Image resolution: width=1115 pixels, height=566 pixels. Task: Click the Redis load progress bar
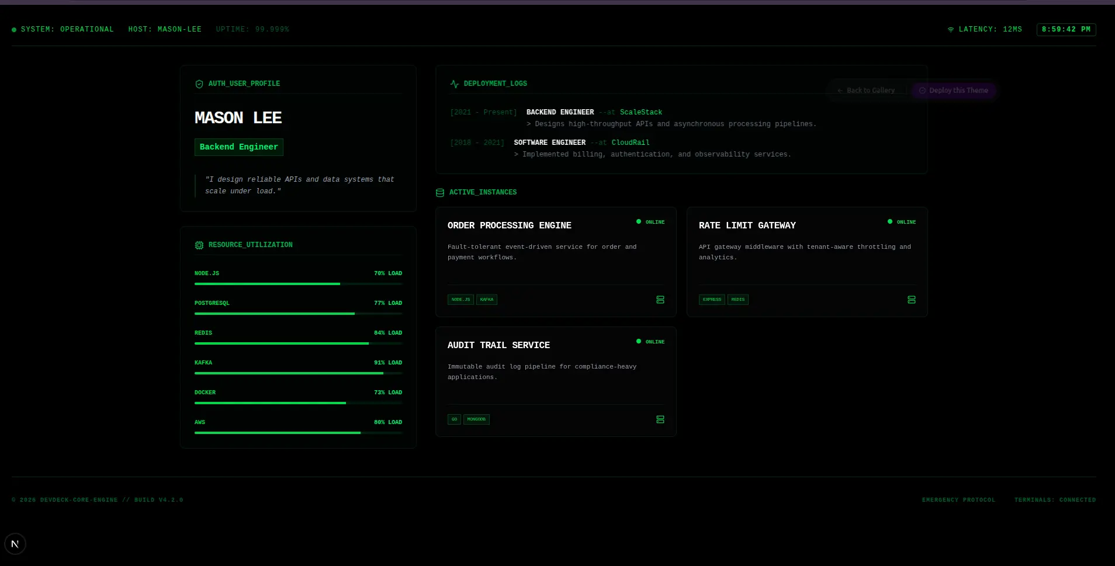click(x=298, y=343)
